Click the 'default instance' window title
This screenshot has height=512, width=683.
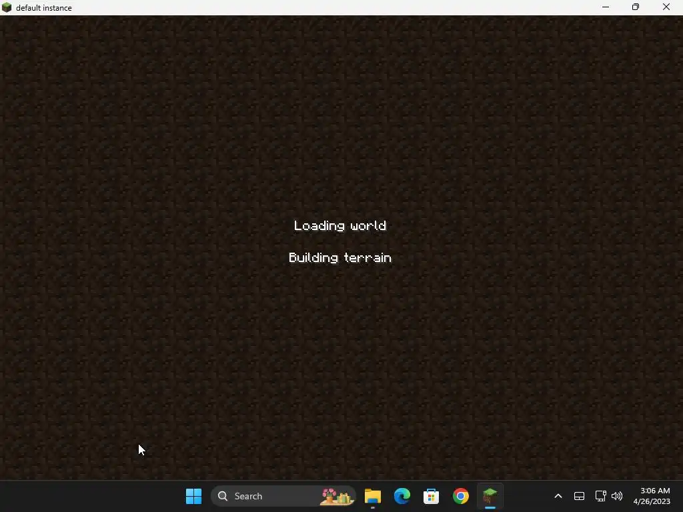(43, 8)
